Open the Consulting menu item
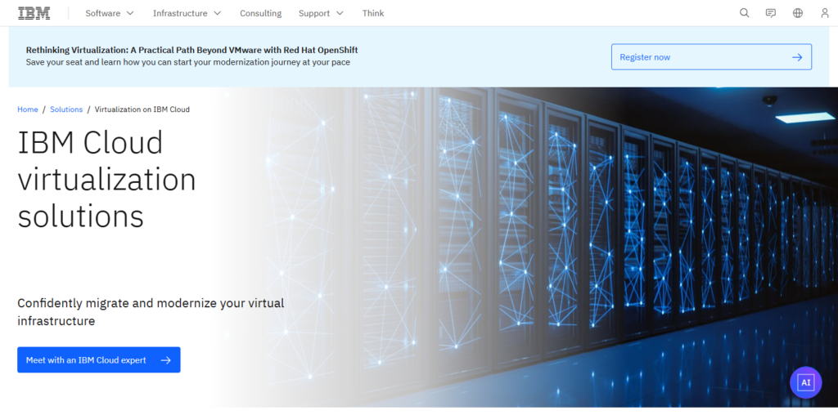This screenshot has width=838, height=415. (x=260, y=13)
